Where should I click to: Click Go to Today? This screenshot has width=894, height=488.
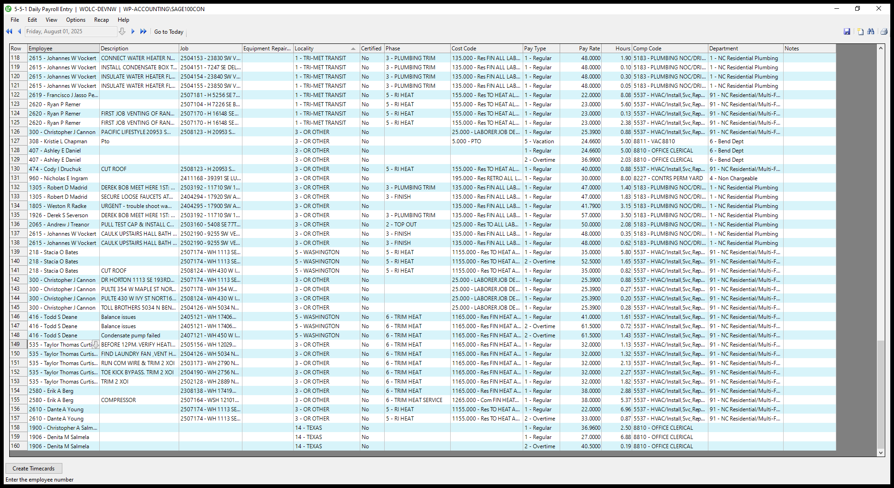pyautogui.click(x=169, y=32)
